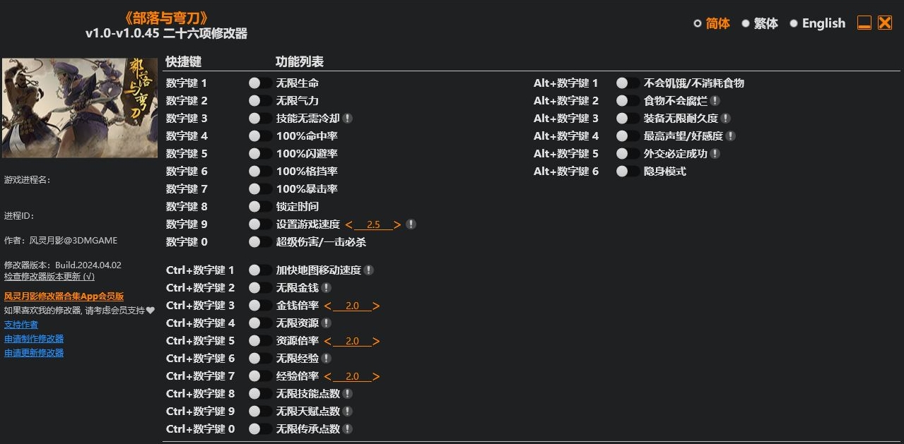Decrease 设置游戏速度 with left arrow
The image size is (904, 444).
pyautogui.click(x=348, y=224)
